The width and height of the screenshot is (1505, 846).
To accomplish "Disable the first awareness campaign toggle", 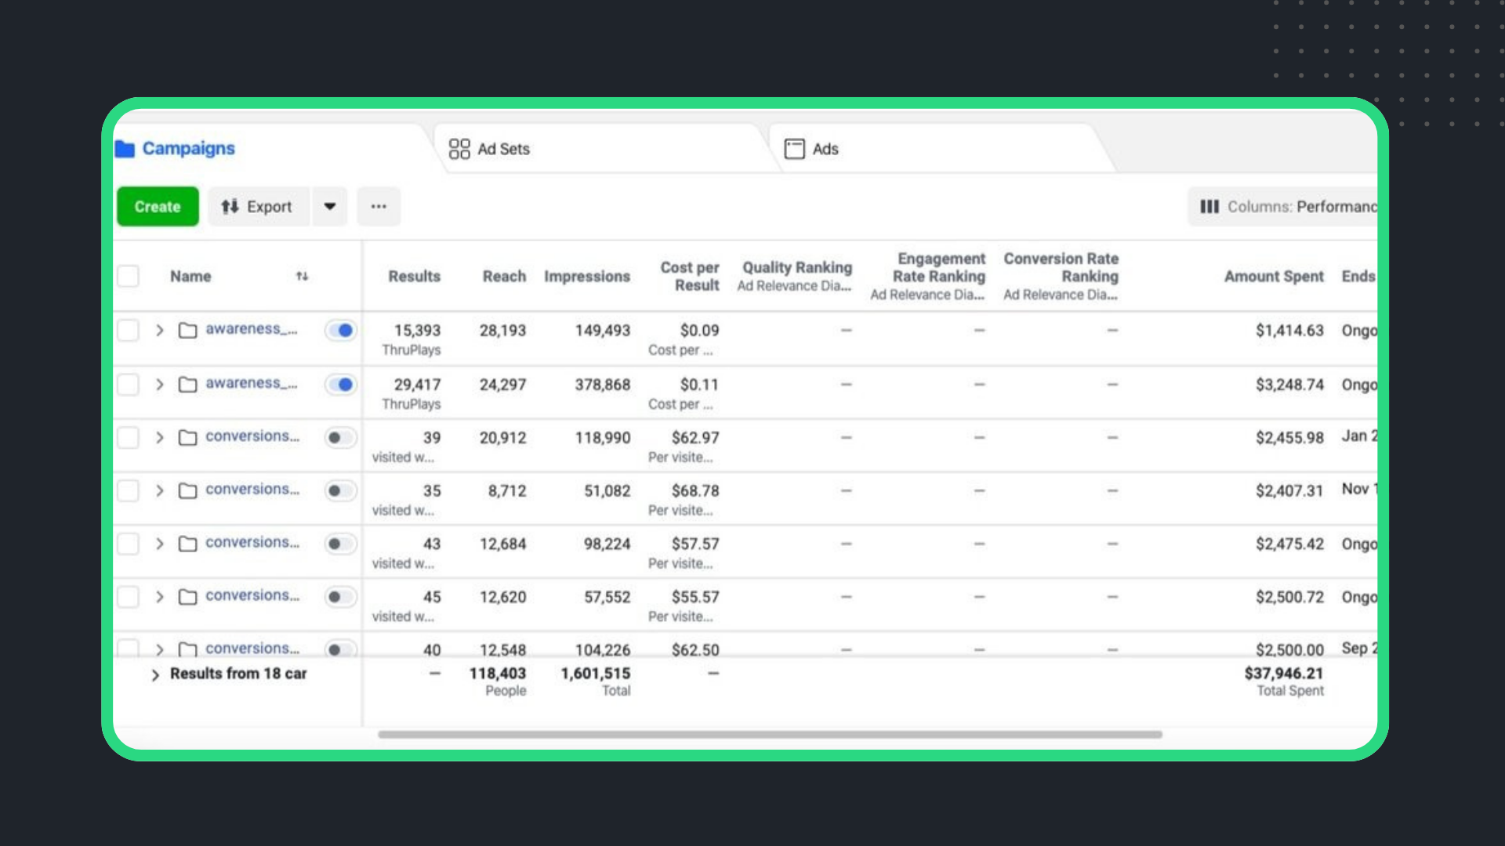I will click(x=341, y=331).
